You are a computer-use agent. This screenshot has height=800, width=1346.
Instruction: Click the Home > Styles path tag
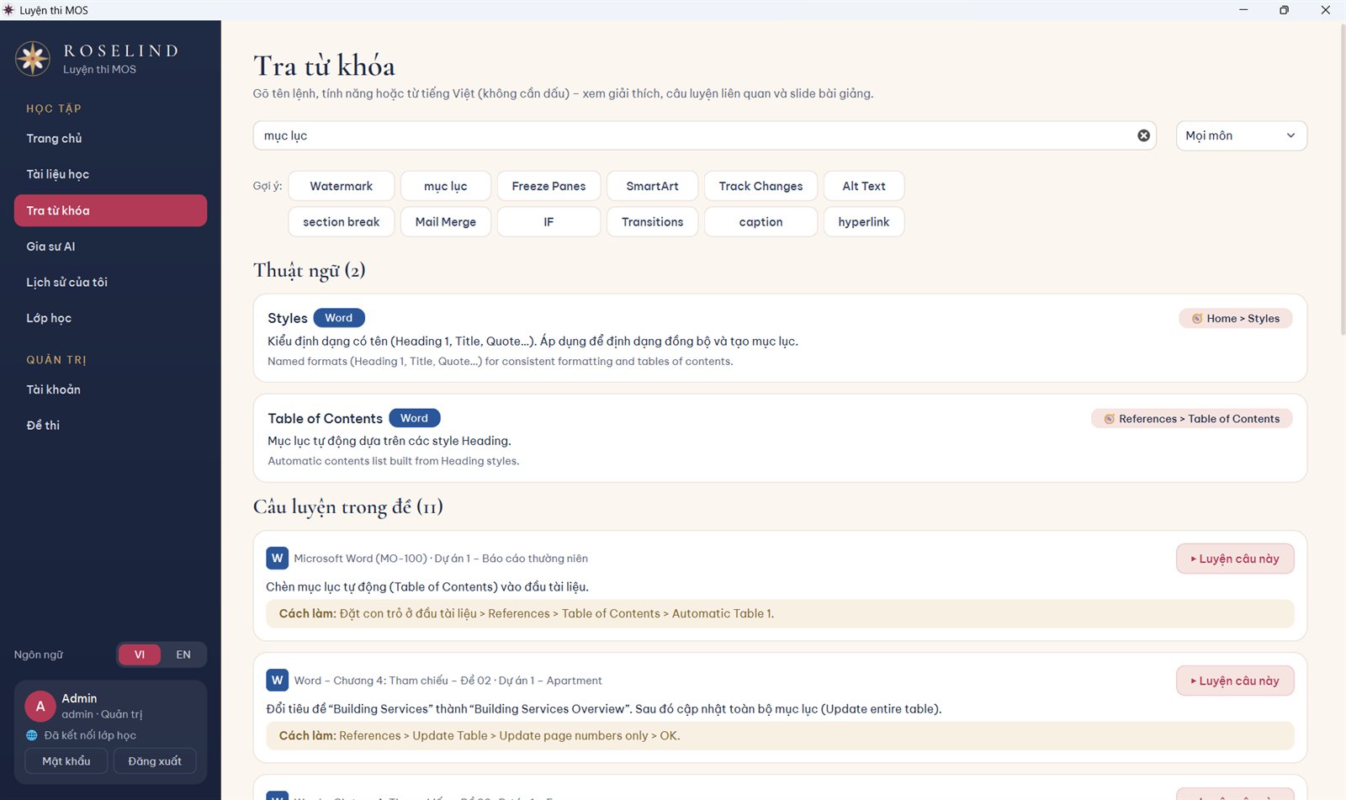(1235, 318)
